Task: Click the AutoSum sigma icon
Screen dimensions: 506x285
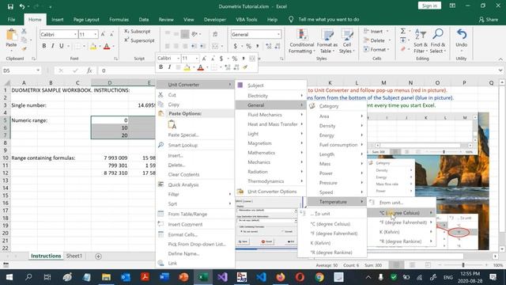Action: [x=403, y=31]
